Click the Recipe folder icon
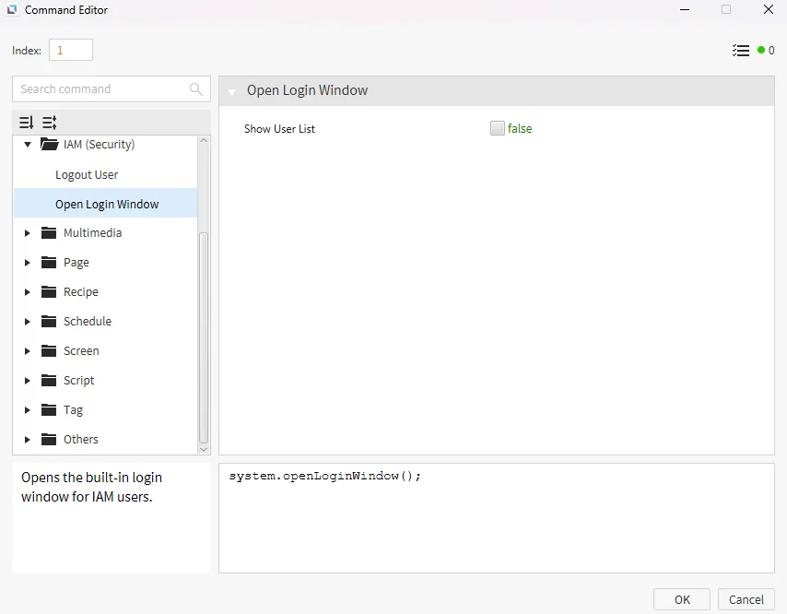787x614 pixels. point(50,292)
